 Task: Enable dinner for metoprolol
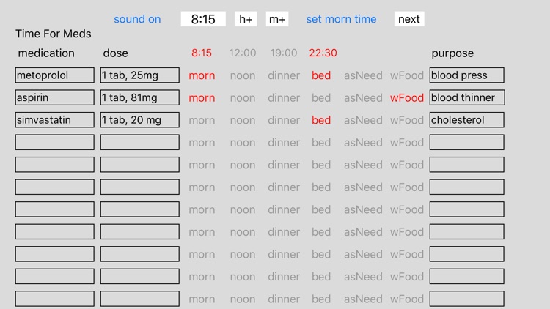coord(284,75)
